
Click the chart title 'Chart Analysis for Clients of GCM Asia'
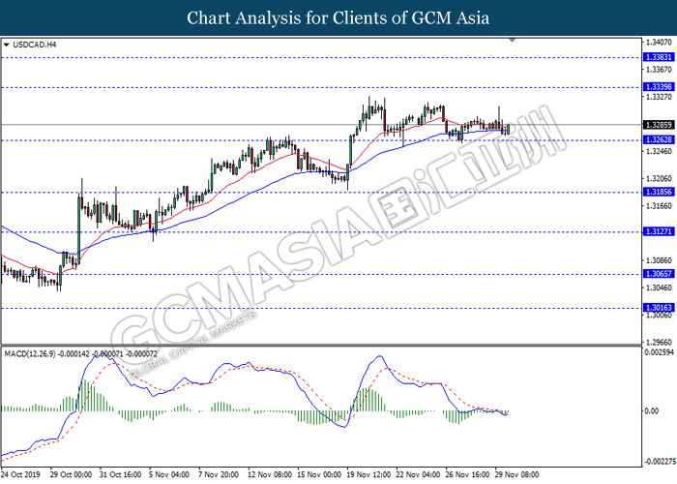pos(338,17)
